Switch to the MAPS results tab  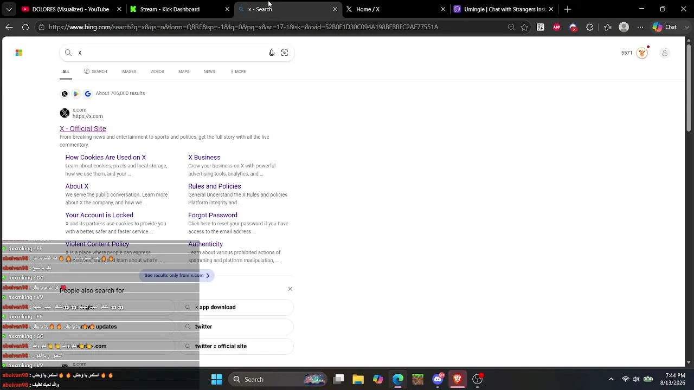pyautogui.click(x=184, y=71)
